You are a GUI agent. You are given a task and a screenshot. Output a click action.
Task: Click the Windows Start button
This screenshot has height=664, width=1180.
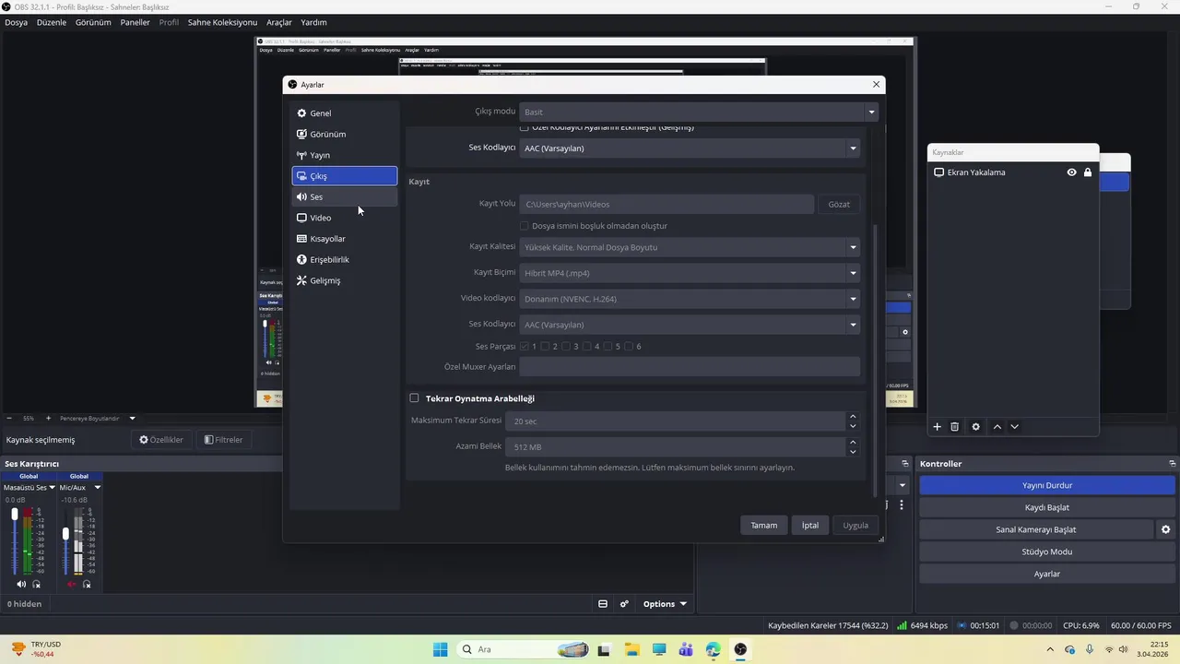441,649
